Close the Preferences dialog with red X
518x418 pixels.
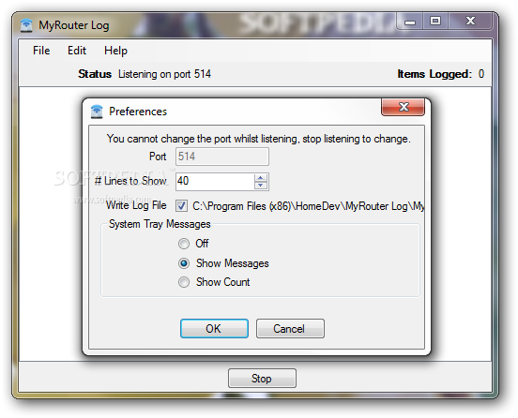(x=403, y=107)
